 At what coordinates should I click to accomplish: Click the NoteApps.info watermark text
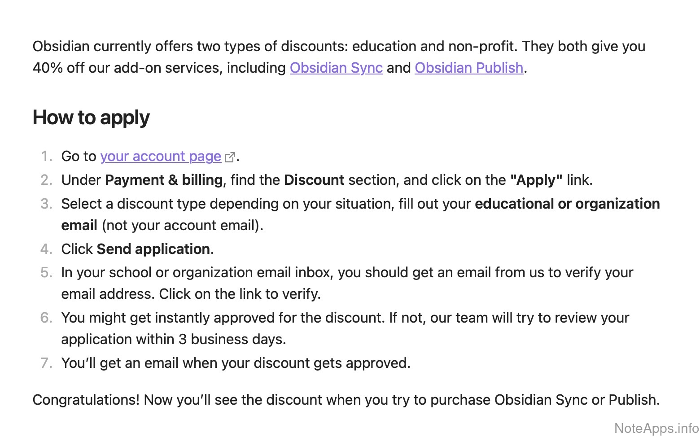(x=656, y=428)
